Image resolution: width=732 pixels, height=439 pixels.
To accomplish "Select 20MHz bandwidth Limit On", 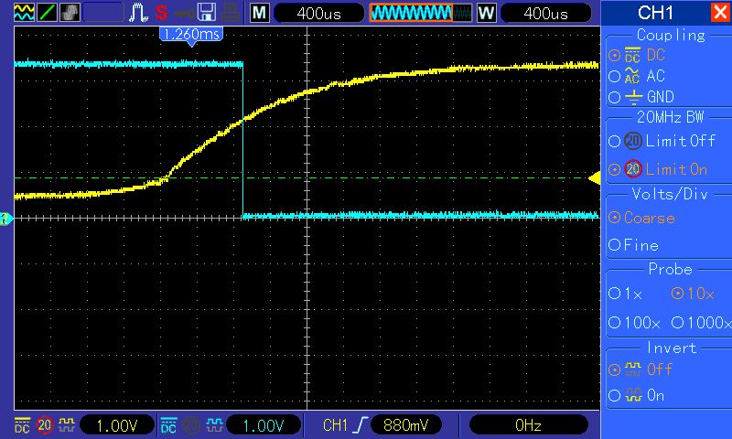I will click(658, 169).
